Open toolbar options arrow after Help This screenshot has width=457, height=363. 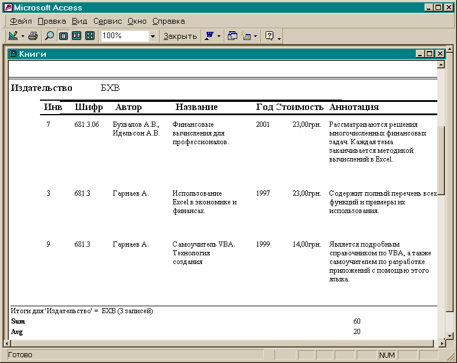[279, 38]
